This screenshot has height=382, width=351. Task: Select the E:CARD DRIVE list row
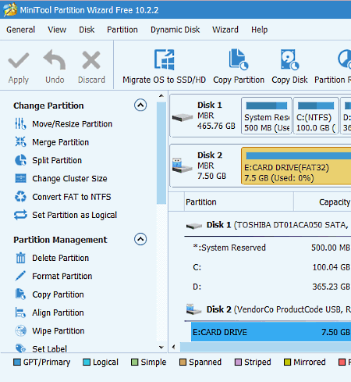[271, 332]
